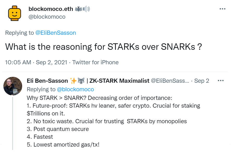Click the bat emoji beside blockomoco.eth
The width and height of the screenshot is (231, 152).
(78, 9)
